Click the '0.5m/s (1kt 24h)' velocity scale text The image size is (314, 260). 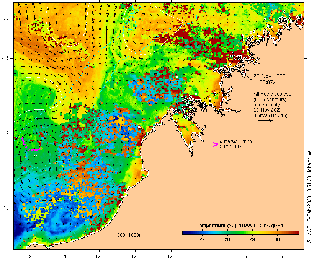(x=270, y=115)
